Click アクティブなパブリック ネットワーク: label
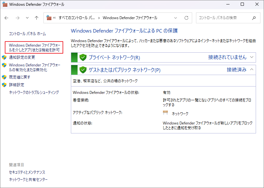The height and width of the screenshot is (188, 264). tap(97, 112)
